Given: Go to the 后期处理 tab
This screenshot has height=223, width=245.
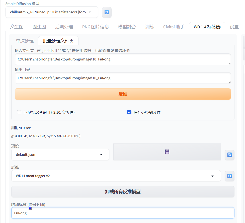Looking at the screenshot, I should [x=64, y=27].
